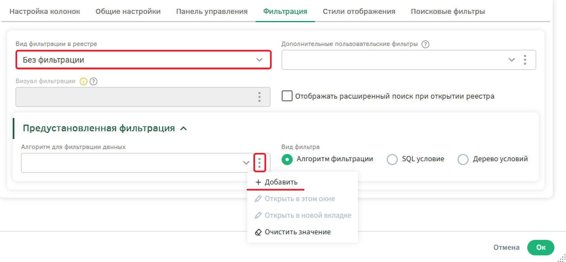Click the orange info icon near Визуал фильтрации
Image resolution: width=566 pixels, height=262 pixels.
click(83, 81)
